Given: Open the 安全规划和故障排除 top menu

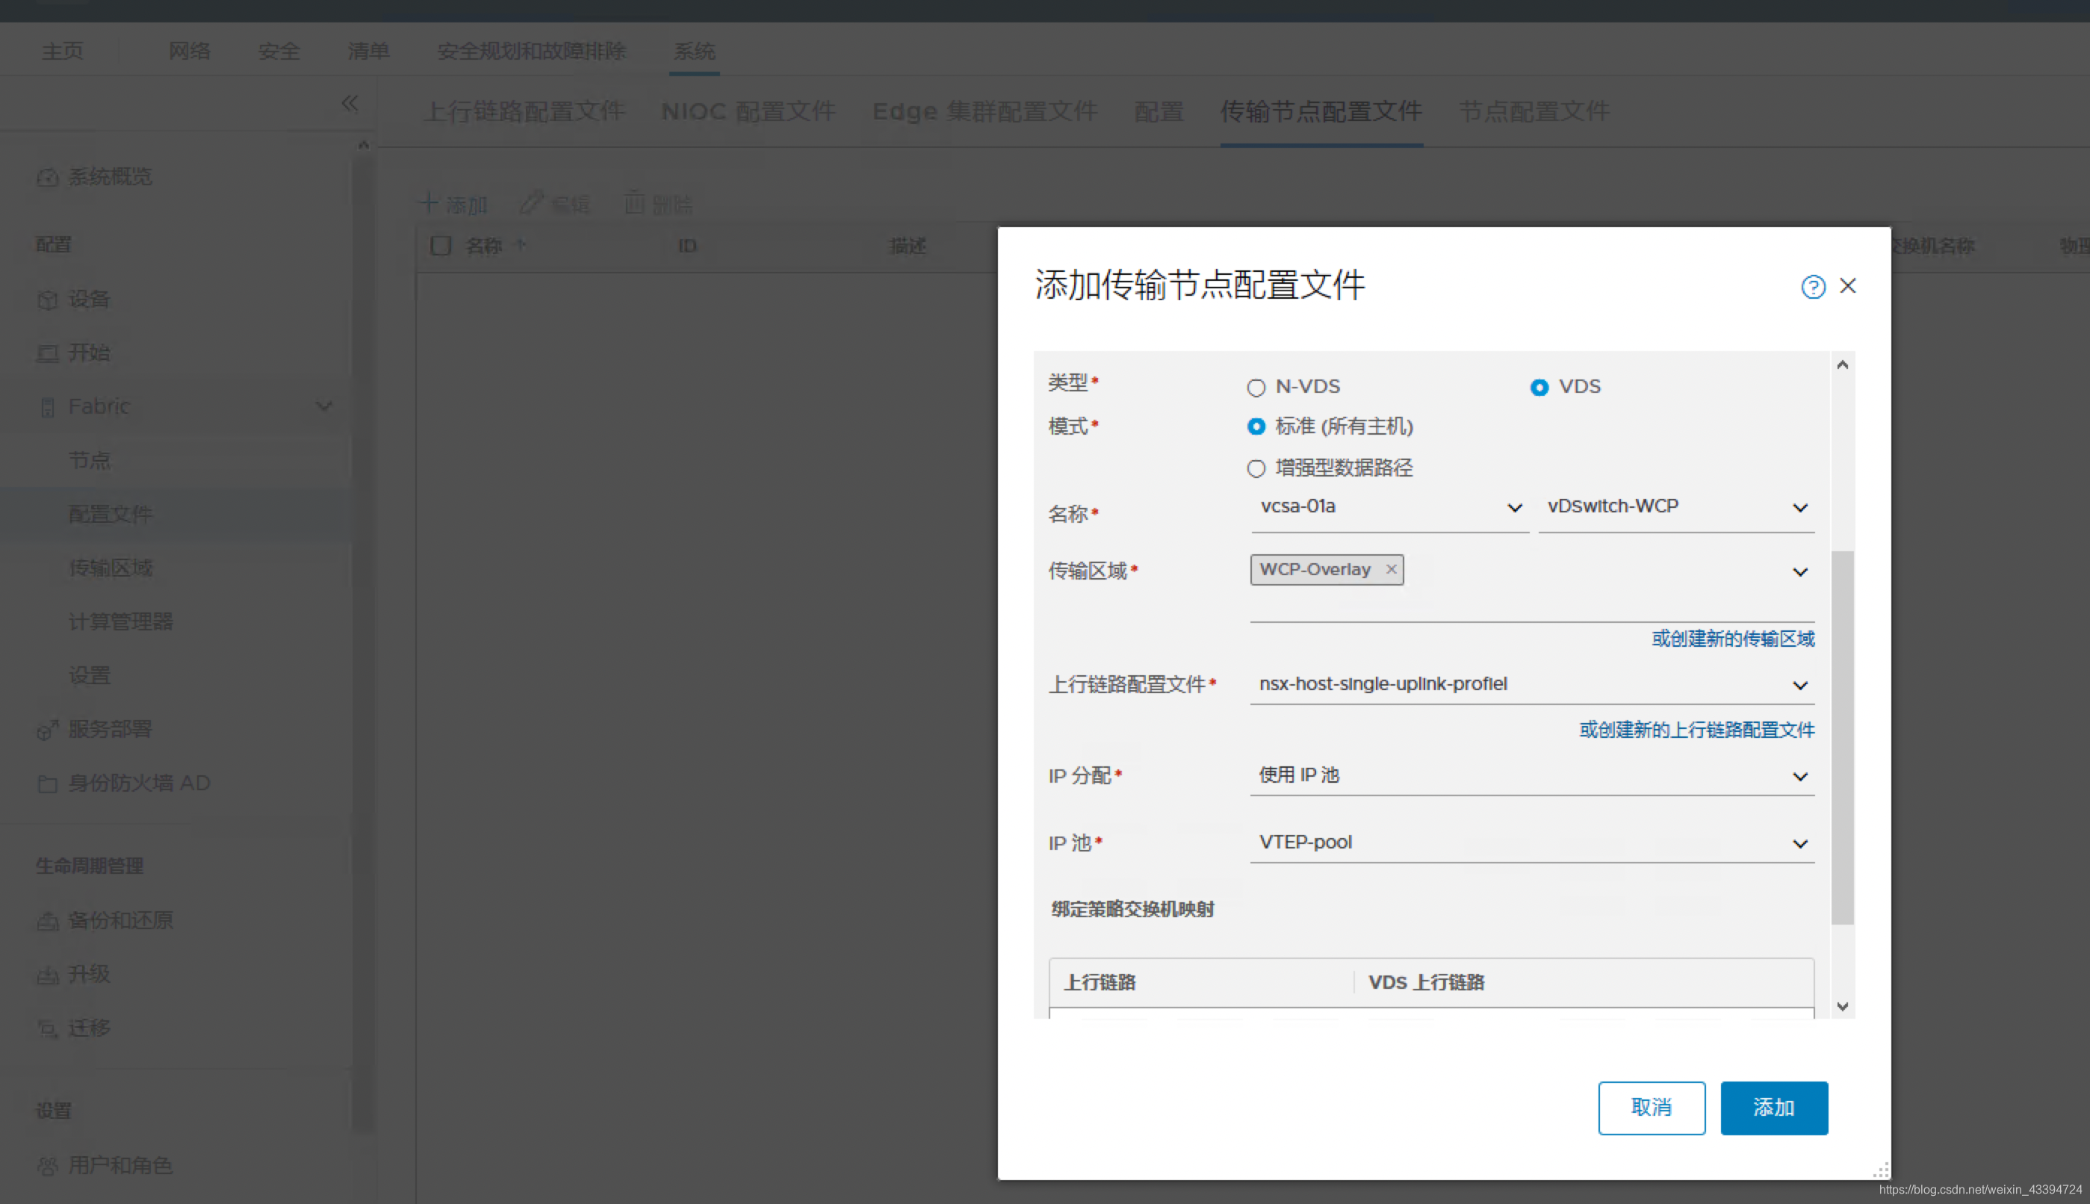Looking at the screenshot, I should click(532, 52).
